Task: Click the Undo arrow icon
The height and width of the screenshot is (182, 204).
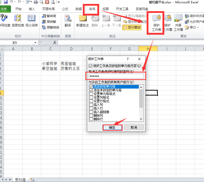Action: 11,2
